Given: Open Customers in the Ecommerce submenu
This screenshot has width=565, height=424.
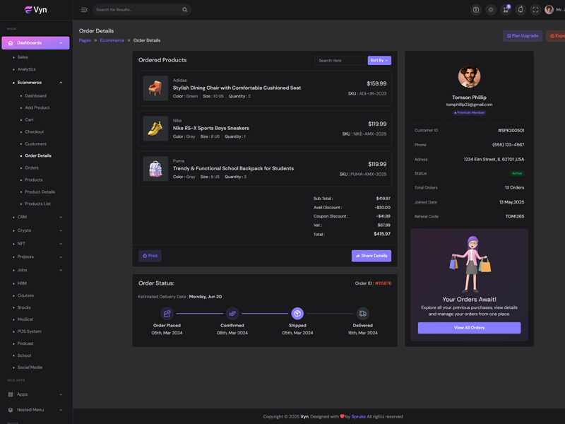Looking at the screenshot, I should tap(35, 143).
